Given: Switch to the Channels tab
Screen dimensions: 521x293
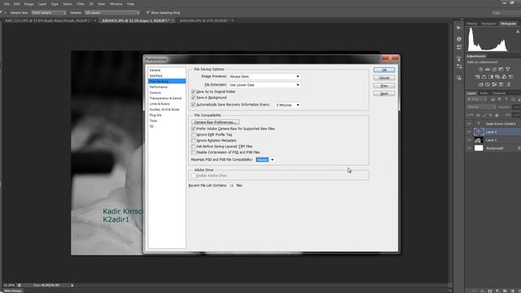Looking at the screenshot, I should click(499, 94).
